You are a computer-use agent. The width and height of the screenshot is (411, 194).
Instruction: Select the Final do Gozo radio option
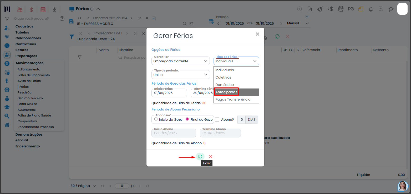187,119
